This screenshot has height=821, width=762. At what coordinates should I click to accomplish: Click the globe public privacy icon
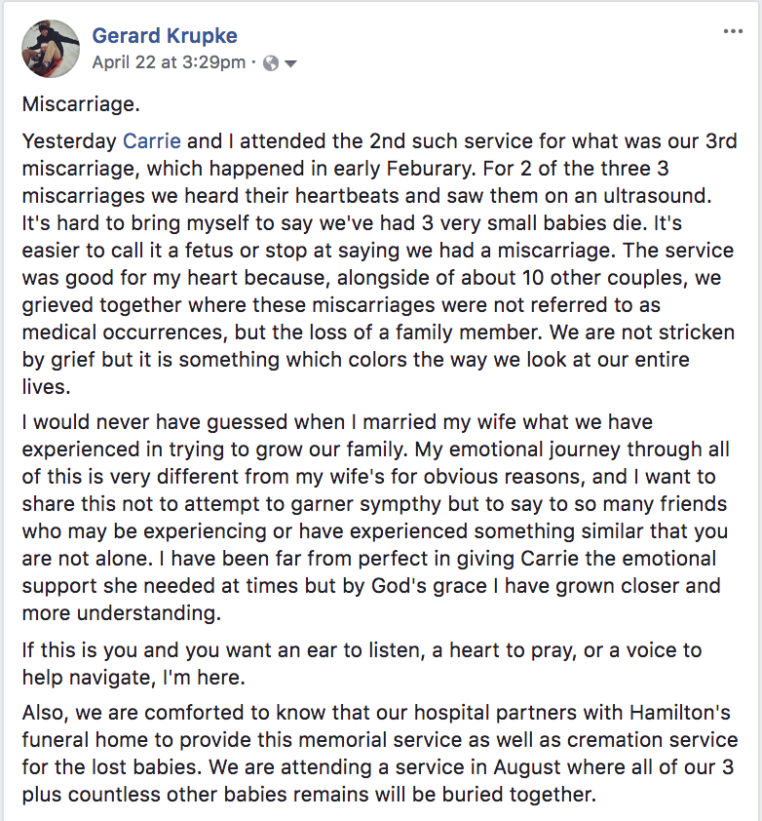pyautogui.click(x=271, y=63)
